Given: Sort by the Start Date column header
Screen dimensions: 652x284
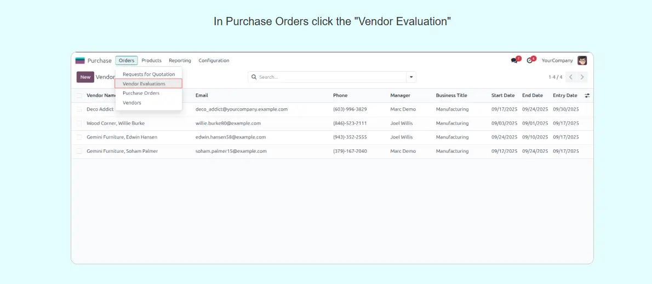Looking at the screenshot, I should (x=503, y=96).
